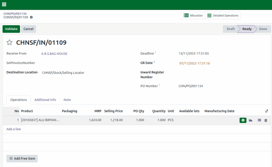
Task: Open the A.R.S.BAG HOUSE partner link
Action: pyautogui.click(x=54, y=54)
